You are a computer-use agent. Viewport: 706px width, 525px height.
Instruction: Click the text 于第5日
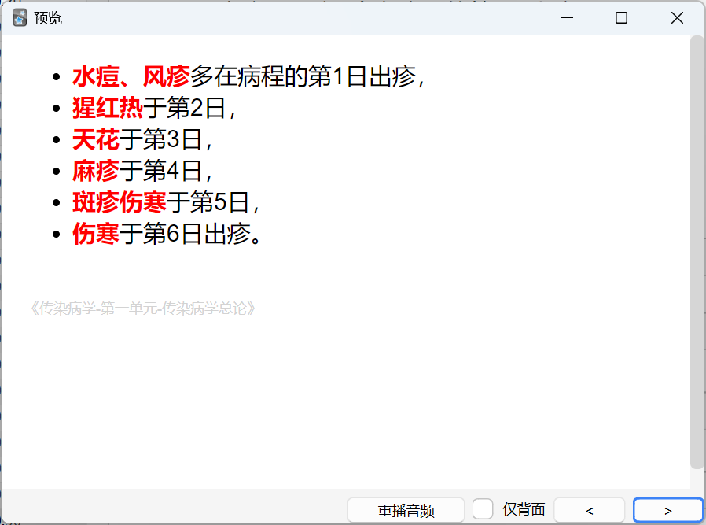click(208, 202)
